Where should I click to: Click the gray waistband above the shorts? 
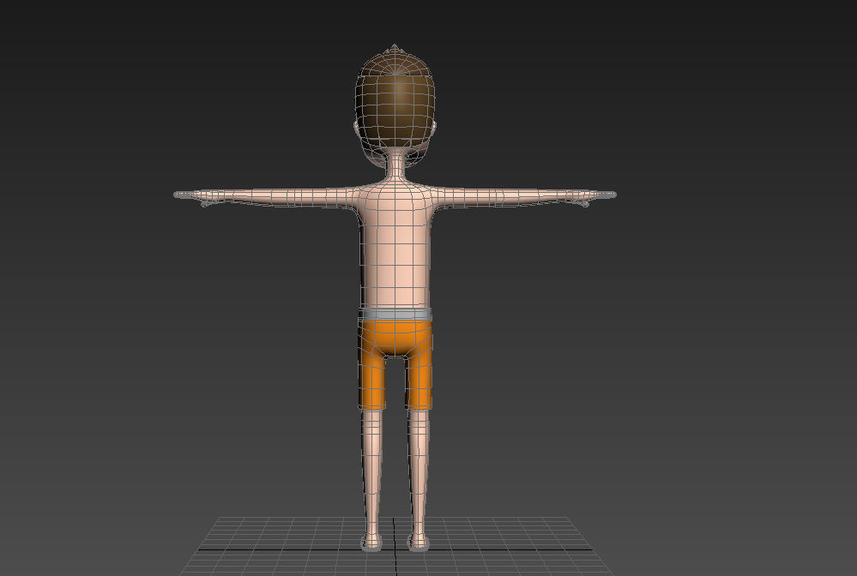(395, 315)
